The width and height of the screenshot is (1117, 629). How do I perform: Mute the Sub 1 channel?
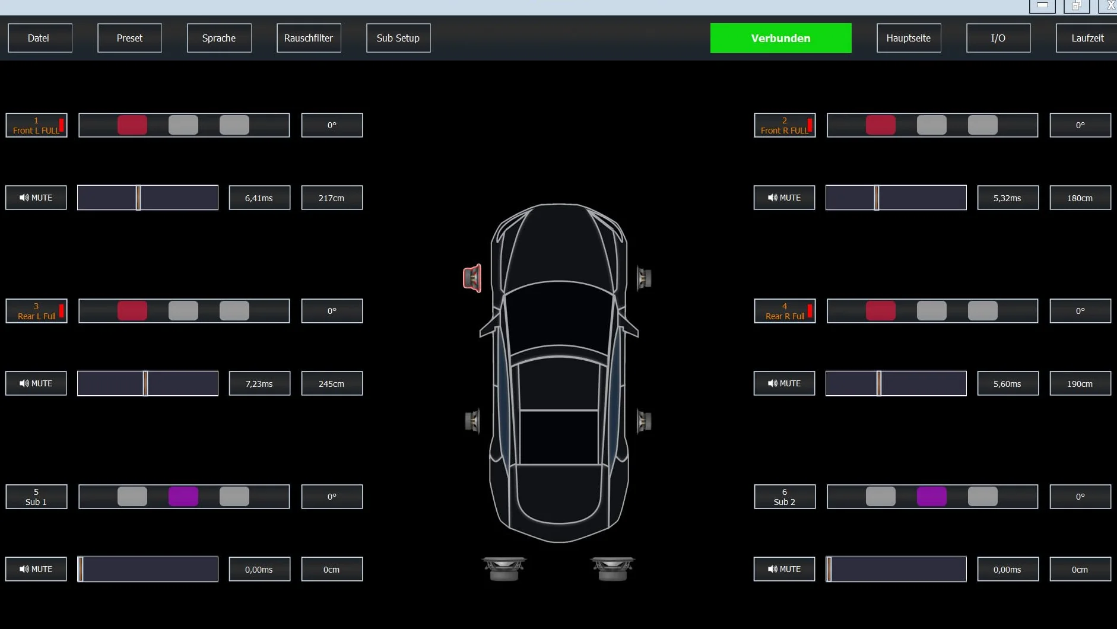(x=36, y=569)
